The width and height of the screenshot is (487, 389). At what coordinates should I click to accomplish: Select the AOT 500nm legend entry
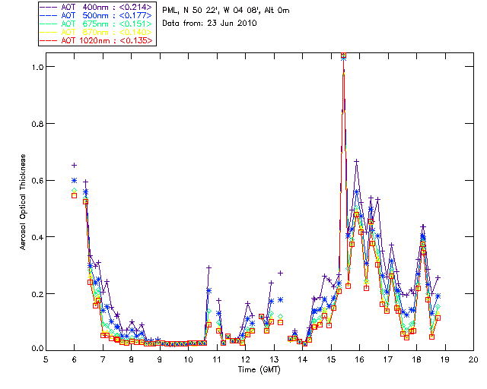click(x=97, y=15)
